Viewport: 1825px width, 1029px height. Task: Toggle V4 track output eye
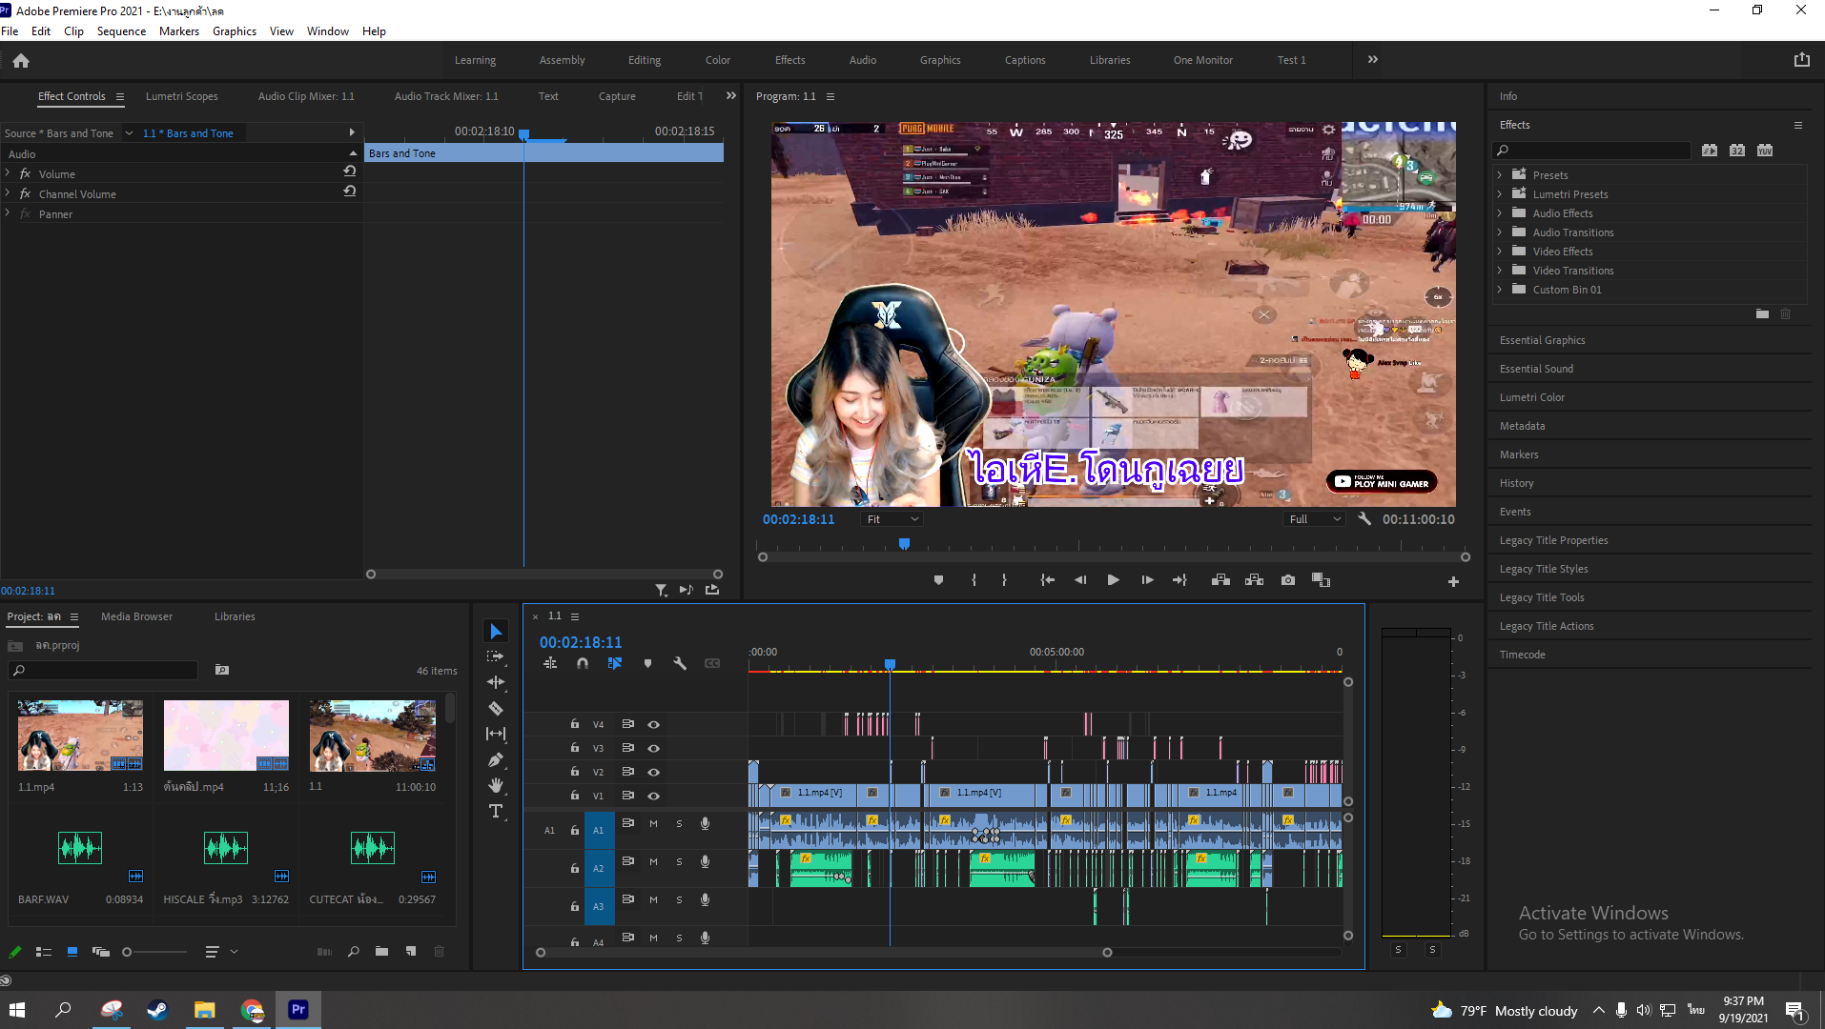(x=654, y=724)
